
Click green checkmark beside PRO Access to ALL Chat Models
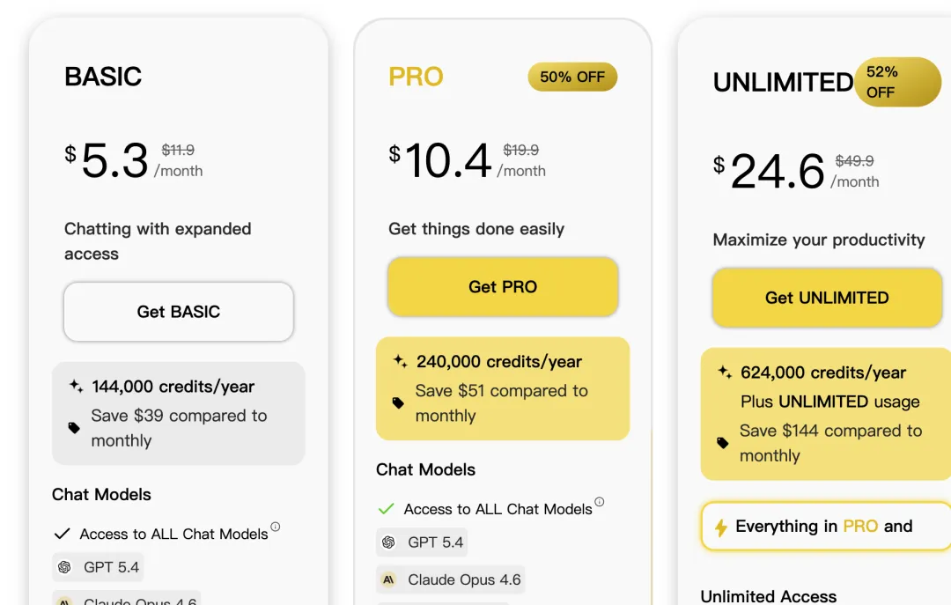tap(385, 509)
